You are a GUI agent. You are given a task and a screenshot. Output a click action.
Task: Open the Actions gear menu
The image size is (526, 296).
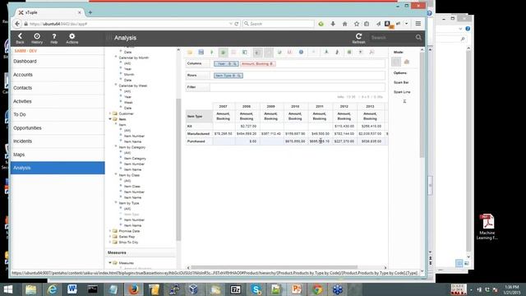click(x=72, y=39)
